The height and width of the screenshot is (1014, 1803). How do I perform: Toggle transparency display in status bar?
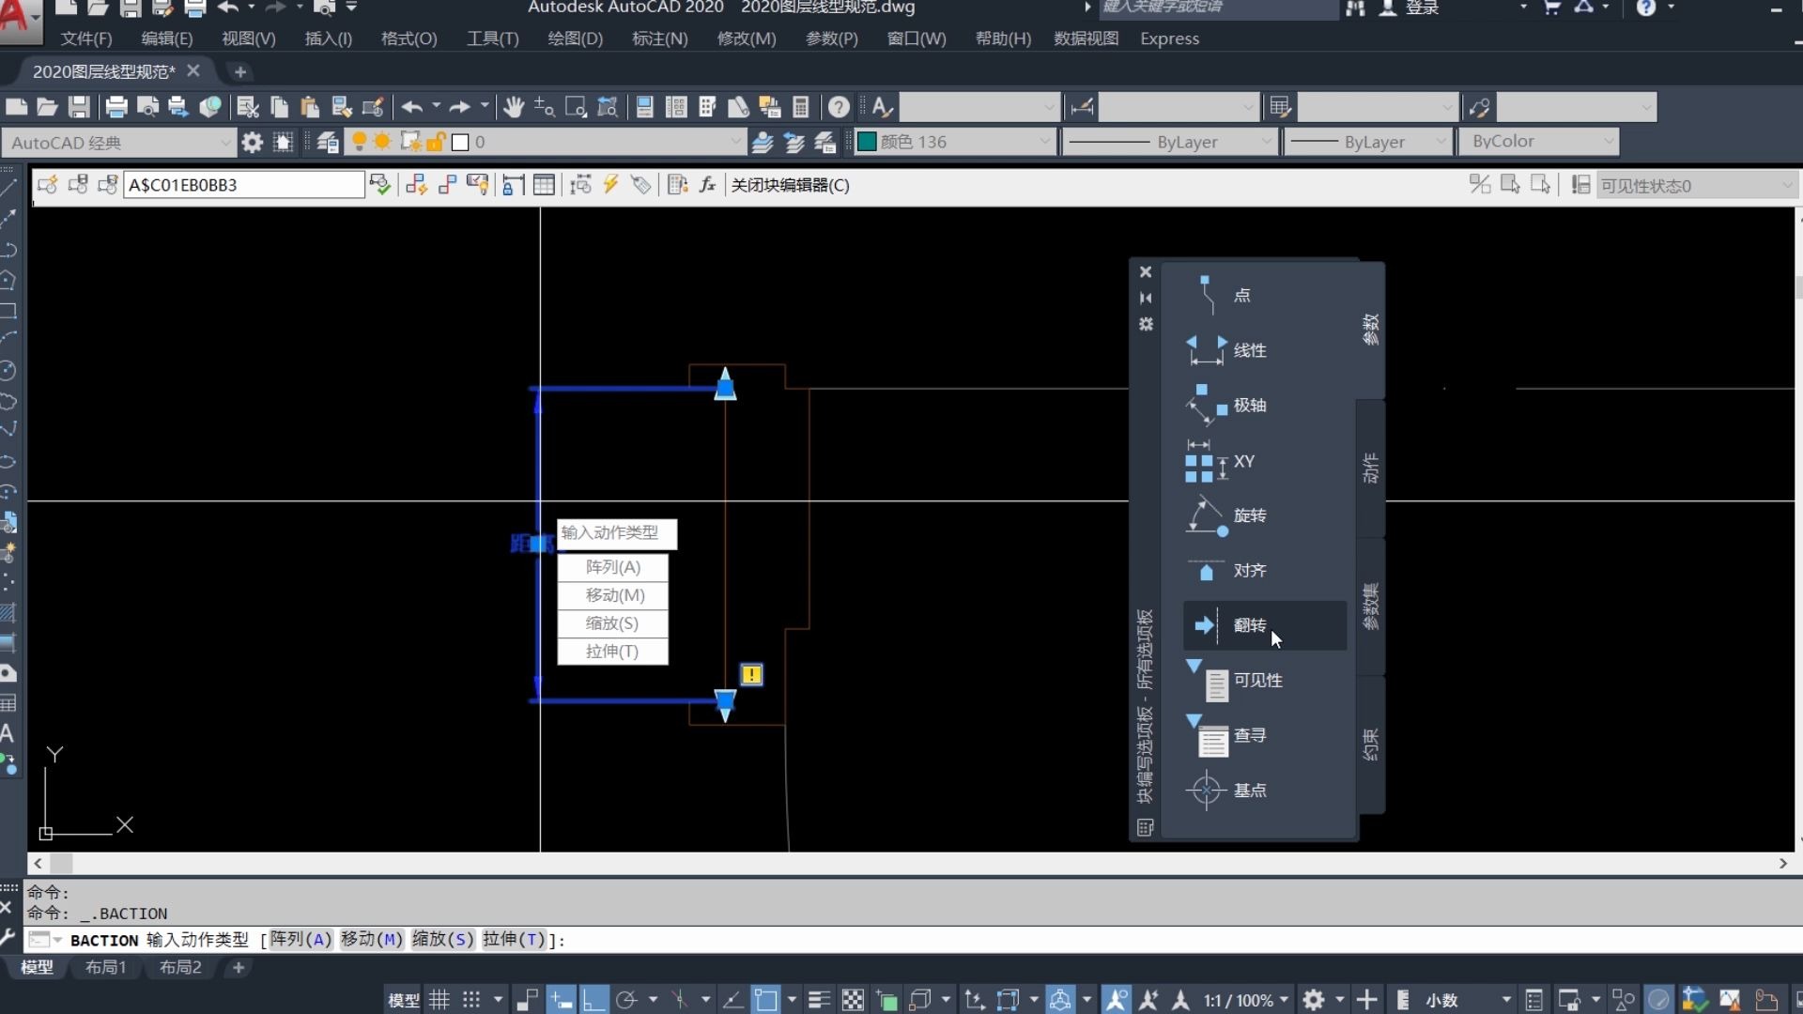(853, 1001)
